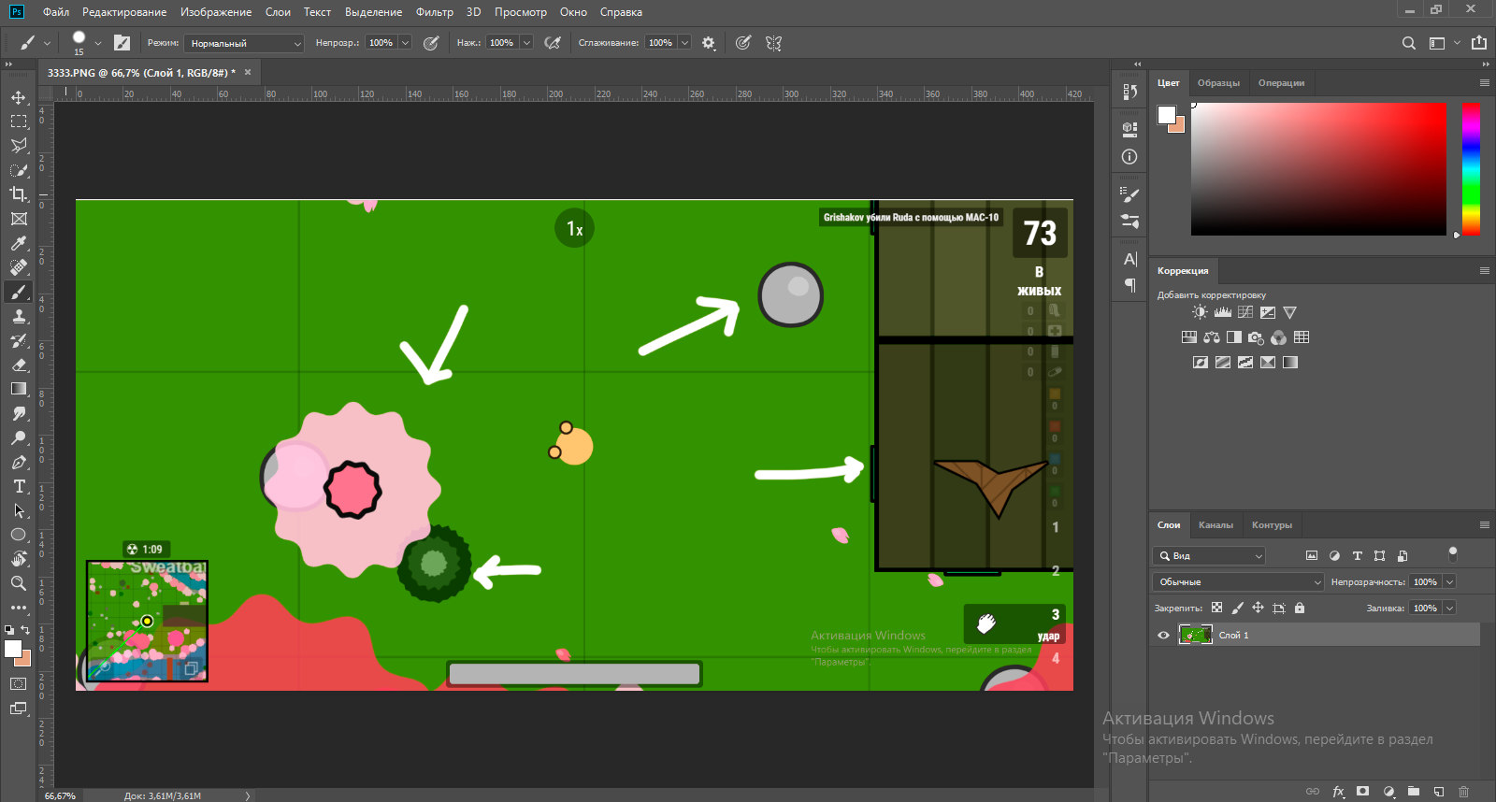Toggle layer filtering switch on or off

pos(1452,554)
